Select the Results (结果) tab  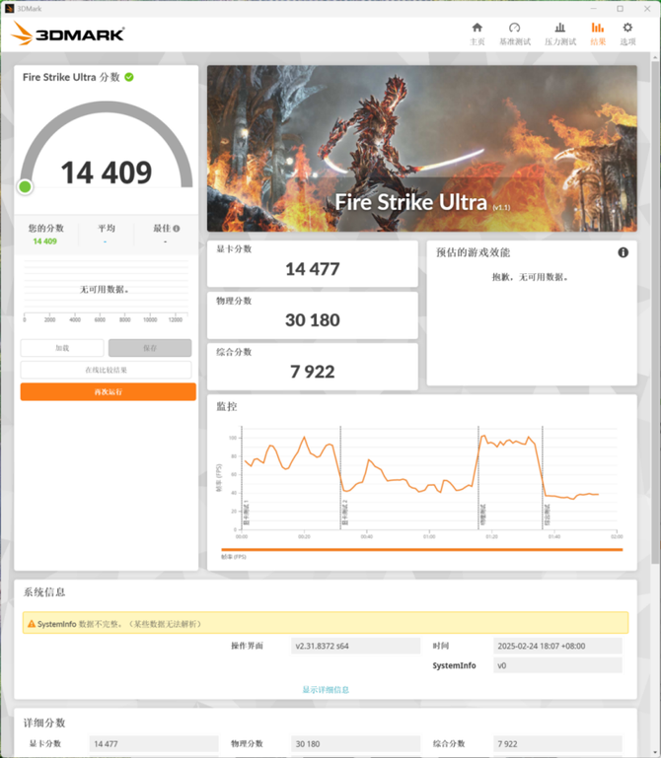pos(598,34)
